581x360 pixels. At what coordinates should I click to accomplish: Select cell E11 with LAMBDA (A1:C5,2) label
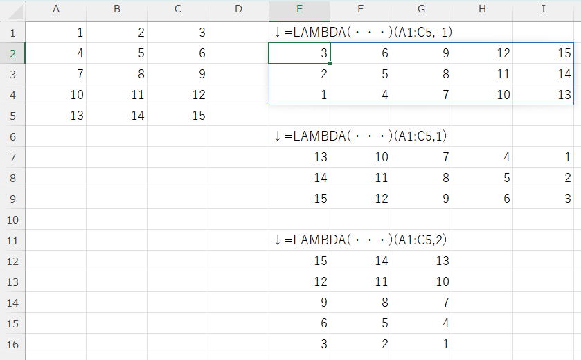[299, 240]
